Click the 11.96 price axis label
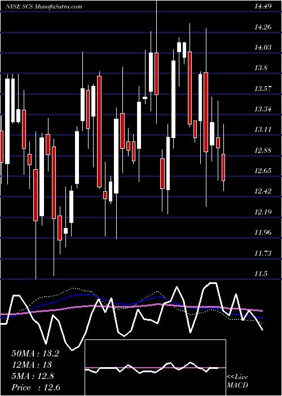Screen dimensions: 282x396 click(x=263, y=232)
